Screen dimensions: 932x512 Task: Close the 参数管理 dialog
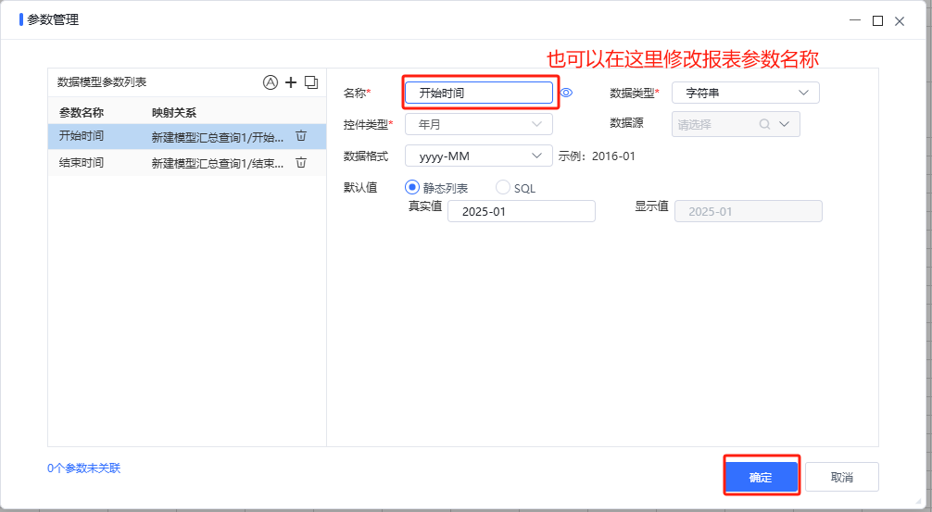tap(900, 21)
